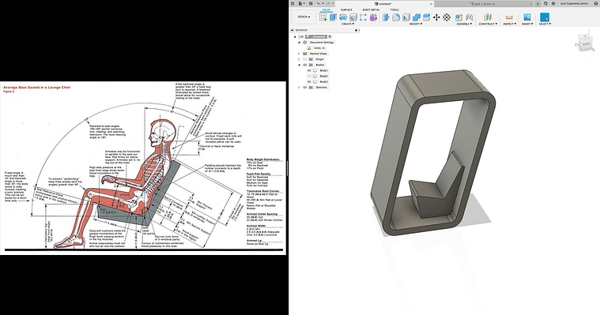Select the Revolve tool icon
This screenshot has height=315, width=600.
point(343,17)
